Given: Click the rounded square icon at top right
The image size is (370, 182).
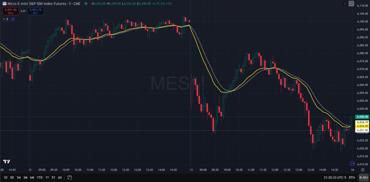Looking at the screenshot, I should click(x=351, y=4).
